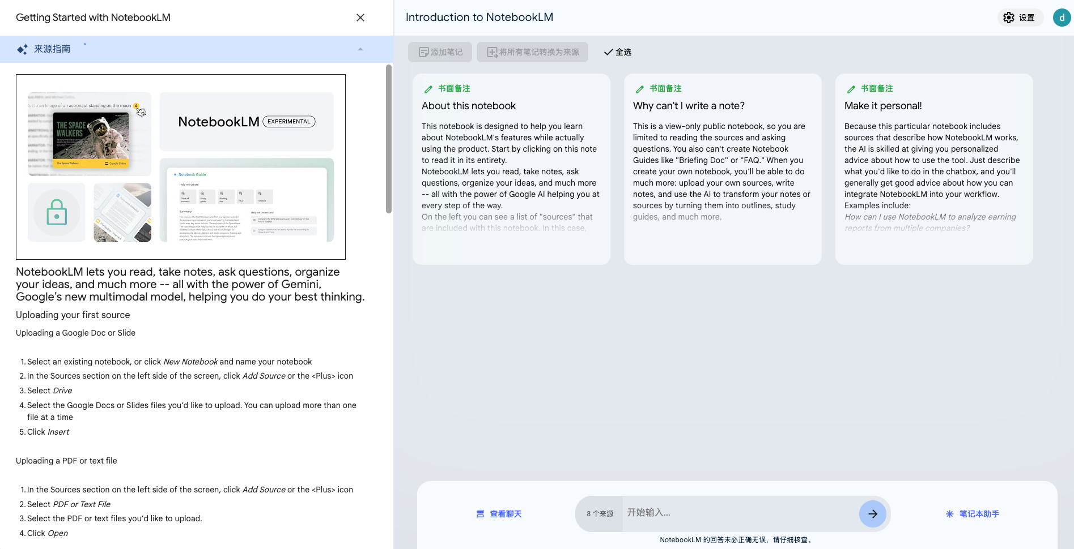
Task: Close the Getting Started source panel
Action: pos(360,18)
